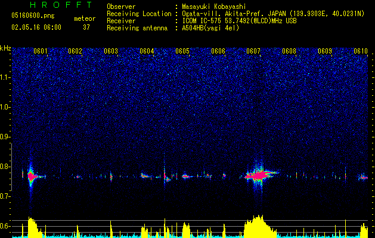The height and width of the screenshot is (238, 375).
Task: Click the large meteor echo near 0607
Action: pyautogui.click(x=259, y=176)
